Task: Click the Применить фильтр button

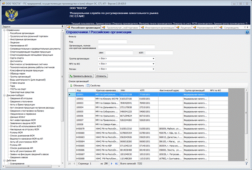Action: [81, 76]
